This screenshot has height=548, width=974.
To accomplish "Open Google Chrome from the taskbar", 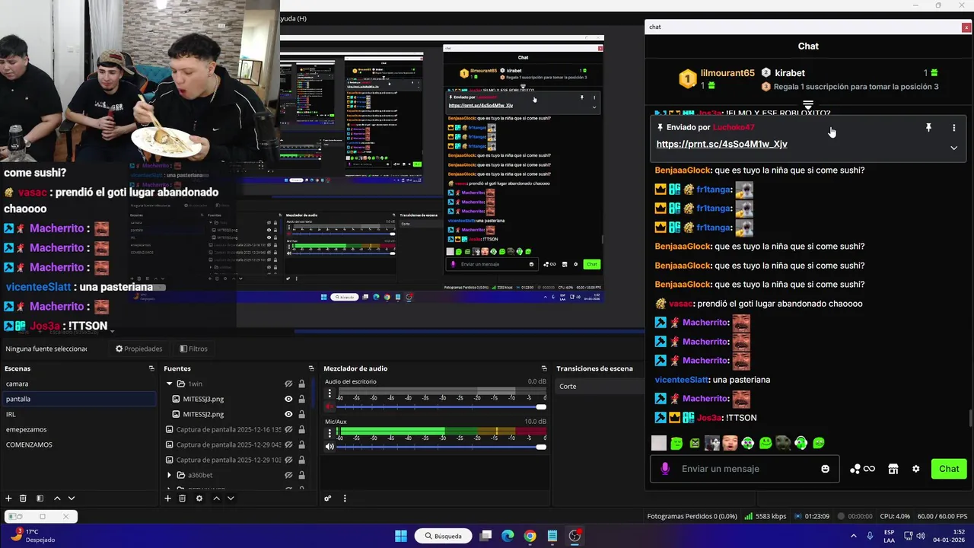I will [x=530, y=536].
